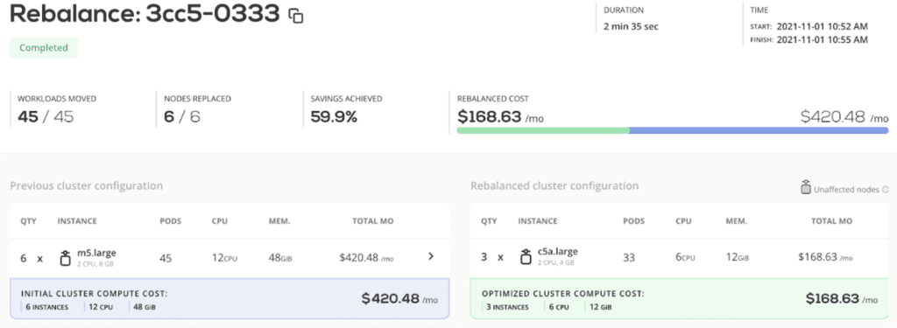Click the Initial Cluster Compute Cost summary
The width and height of the screenshot is (897, 328).
[x=230, y=299]
